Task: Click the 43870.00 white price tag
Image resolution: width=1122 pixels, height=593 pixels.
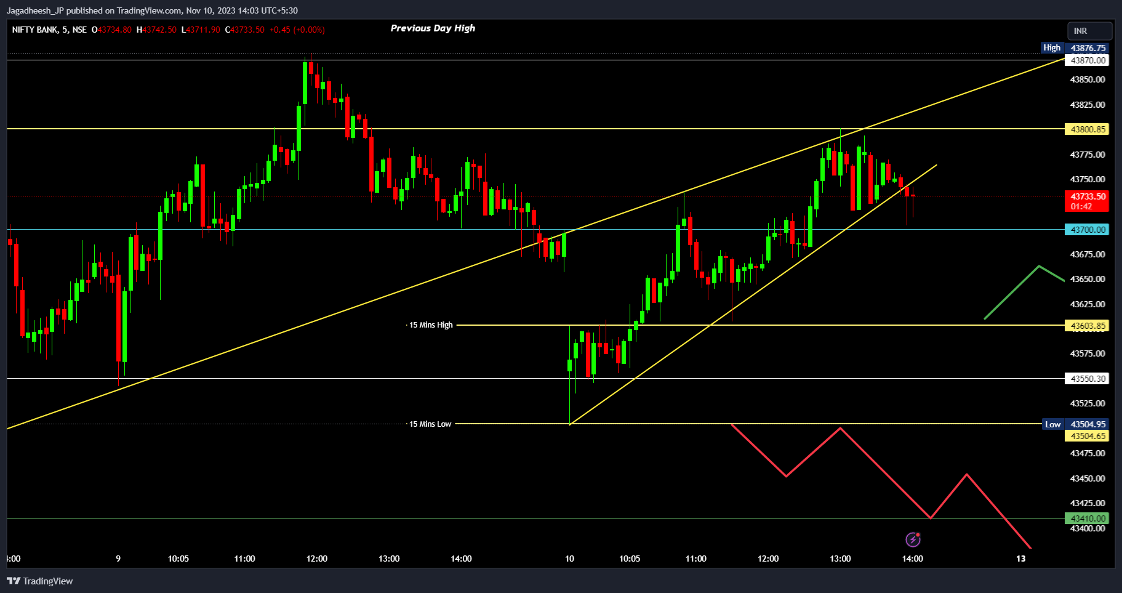Action: 1087,60
